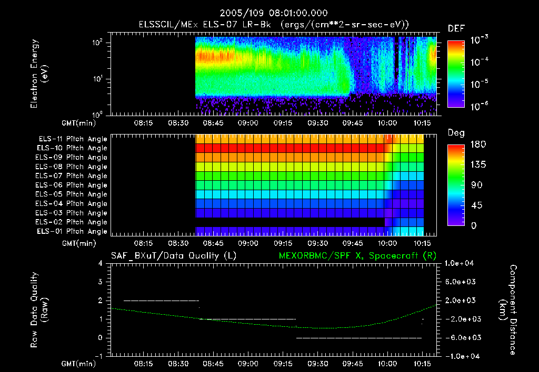Click the 09:00 tick under the spectrogram panel
Screen dimensions: 539x372
[248, 123]
